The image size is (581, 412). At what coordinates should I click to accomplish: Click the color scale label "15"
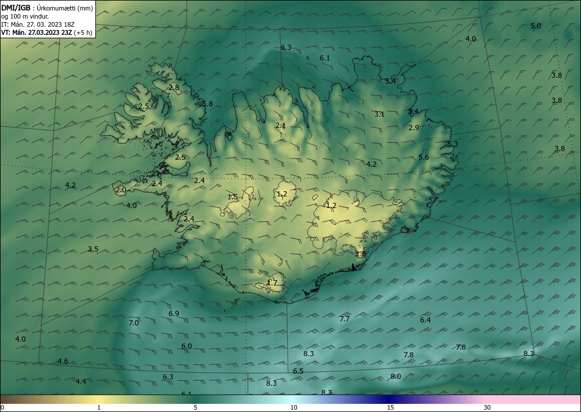(390, 408)
